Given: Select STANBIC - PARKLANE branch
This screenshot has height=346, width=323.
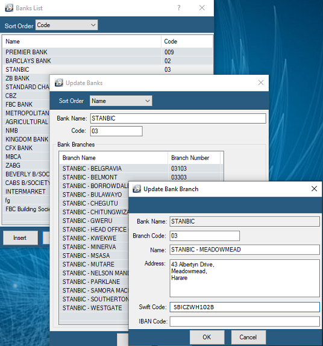Looking at the screenshot, I should pos(94,282).
